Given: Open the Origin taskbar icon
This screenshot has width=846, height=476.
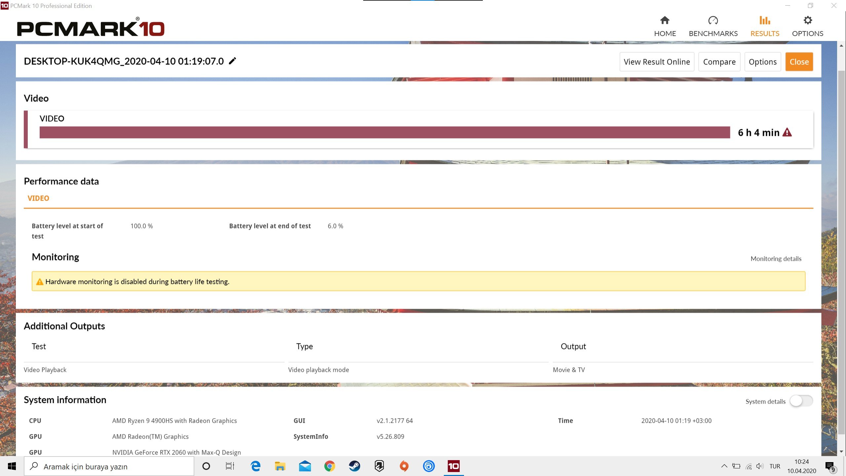Looking at the screenshot, I should click(x=404, y=466).
